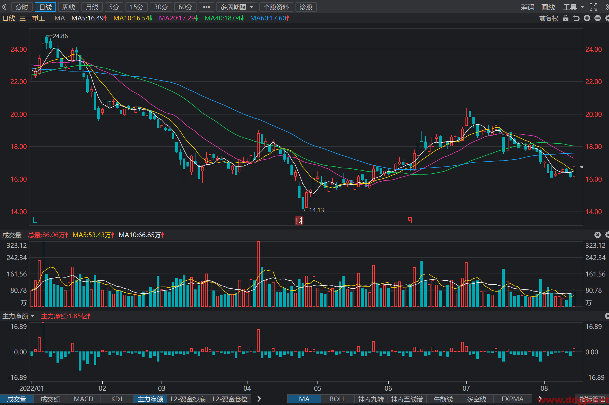Click the 14.13 low price label
The image size is (609, 405).
pos(316,210)
